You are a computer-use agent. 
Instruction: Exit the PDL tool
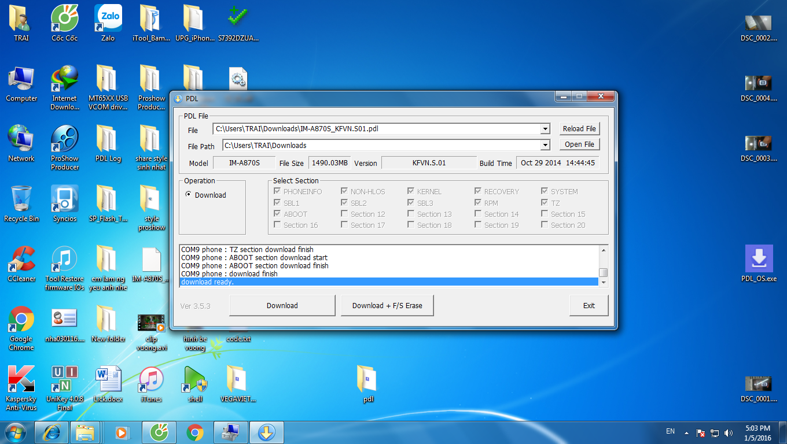coord(589,305)
